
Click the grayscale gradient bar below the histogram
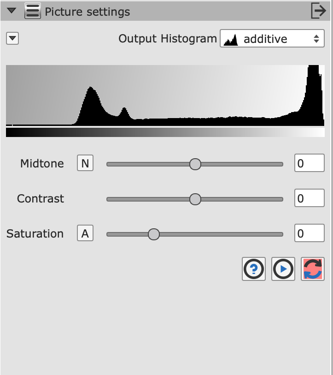[x=165, y=132]
